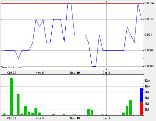This screenshot has height=121, width=156.
Task: Select Nov 19 date label under price chart
Action: (75, 73)
